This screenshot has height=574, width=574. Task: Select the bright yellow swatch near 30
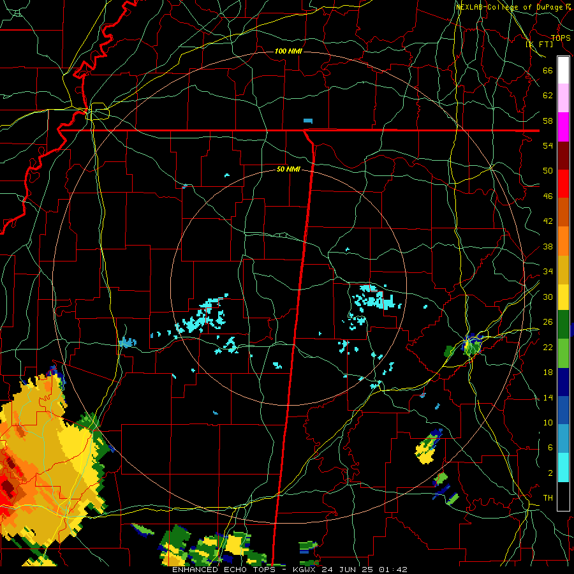coord(563,297)
